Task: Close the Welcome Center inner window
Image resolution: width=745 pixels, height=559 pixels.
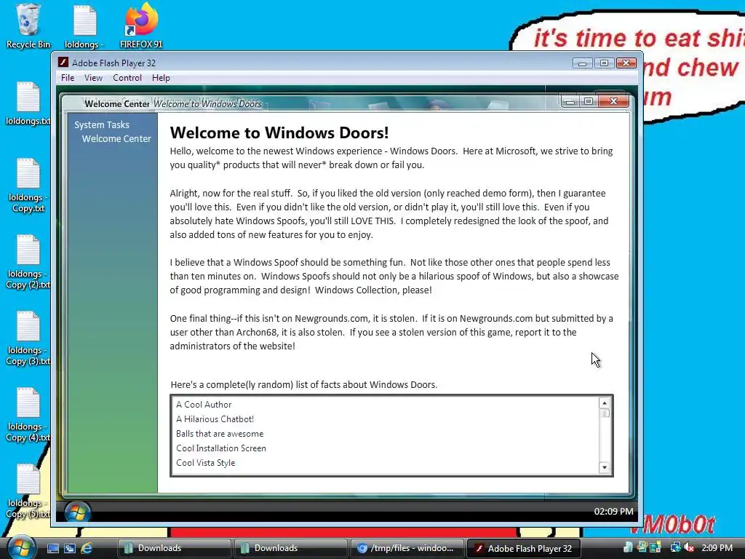Action: [x=613, y=101]
